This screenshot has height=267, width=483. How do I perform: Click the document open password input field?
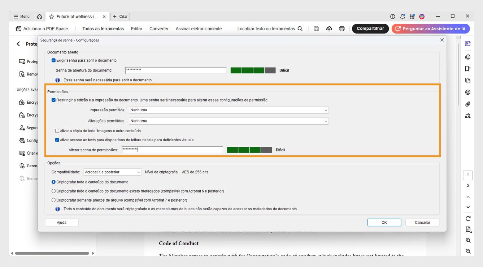click(x=175, y=69)
